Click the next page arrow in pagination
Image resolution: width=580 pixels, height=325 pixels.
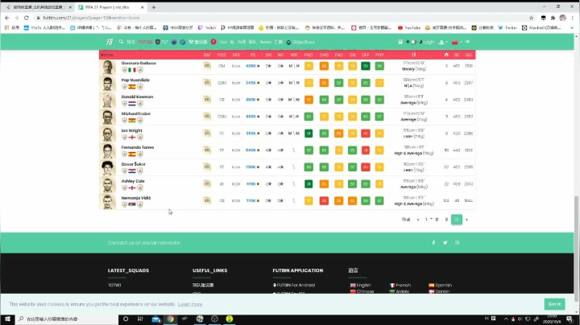click(x=466, y=220)
